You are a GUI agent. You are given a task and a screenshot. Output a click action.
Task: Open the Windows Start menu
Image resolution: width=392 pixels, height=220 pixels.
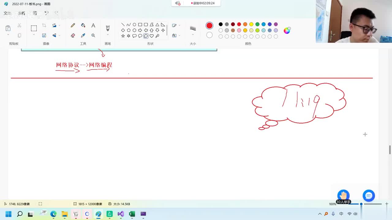coord(8,214)
